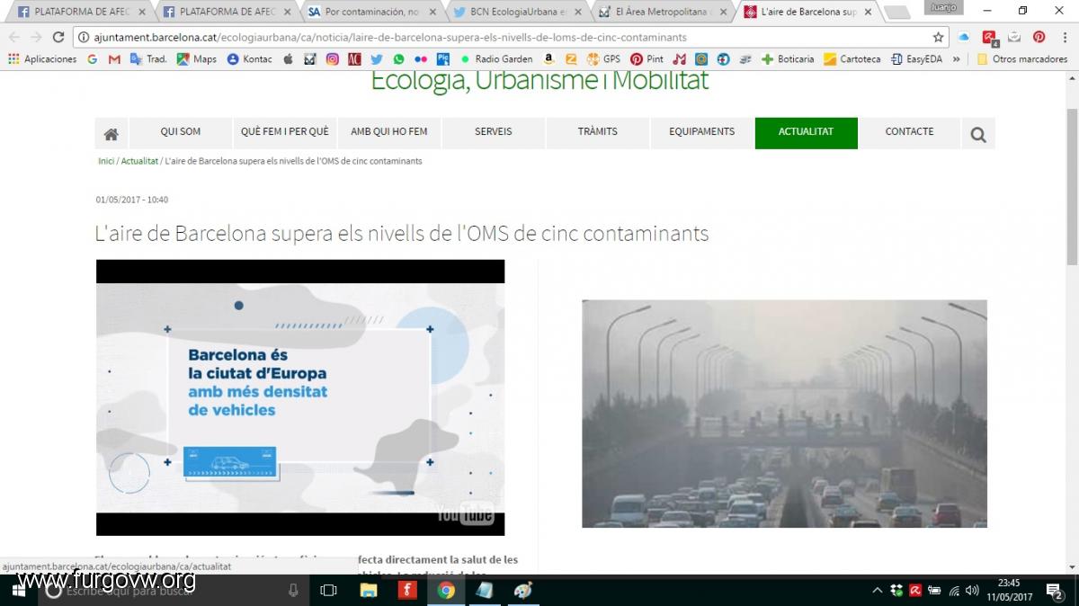This screenshot has height=606, width=1079.
Task: Open the AMB QUI HO FEM menu
Action: pos(389,132)
